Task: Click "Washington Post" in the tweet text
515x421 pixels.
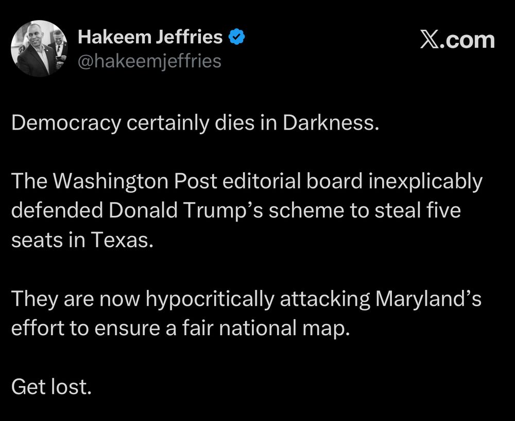Action: [134, 181]
